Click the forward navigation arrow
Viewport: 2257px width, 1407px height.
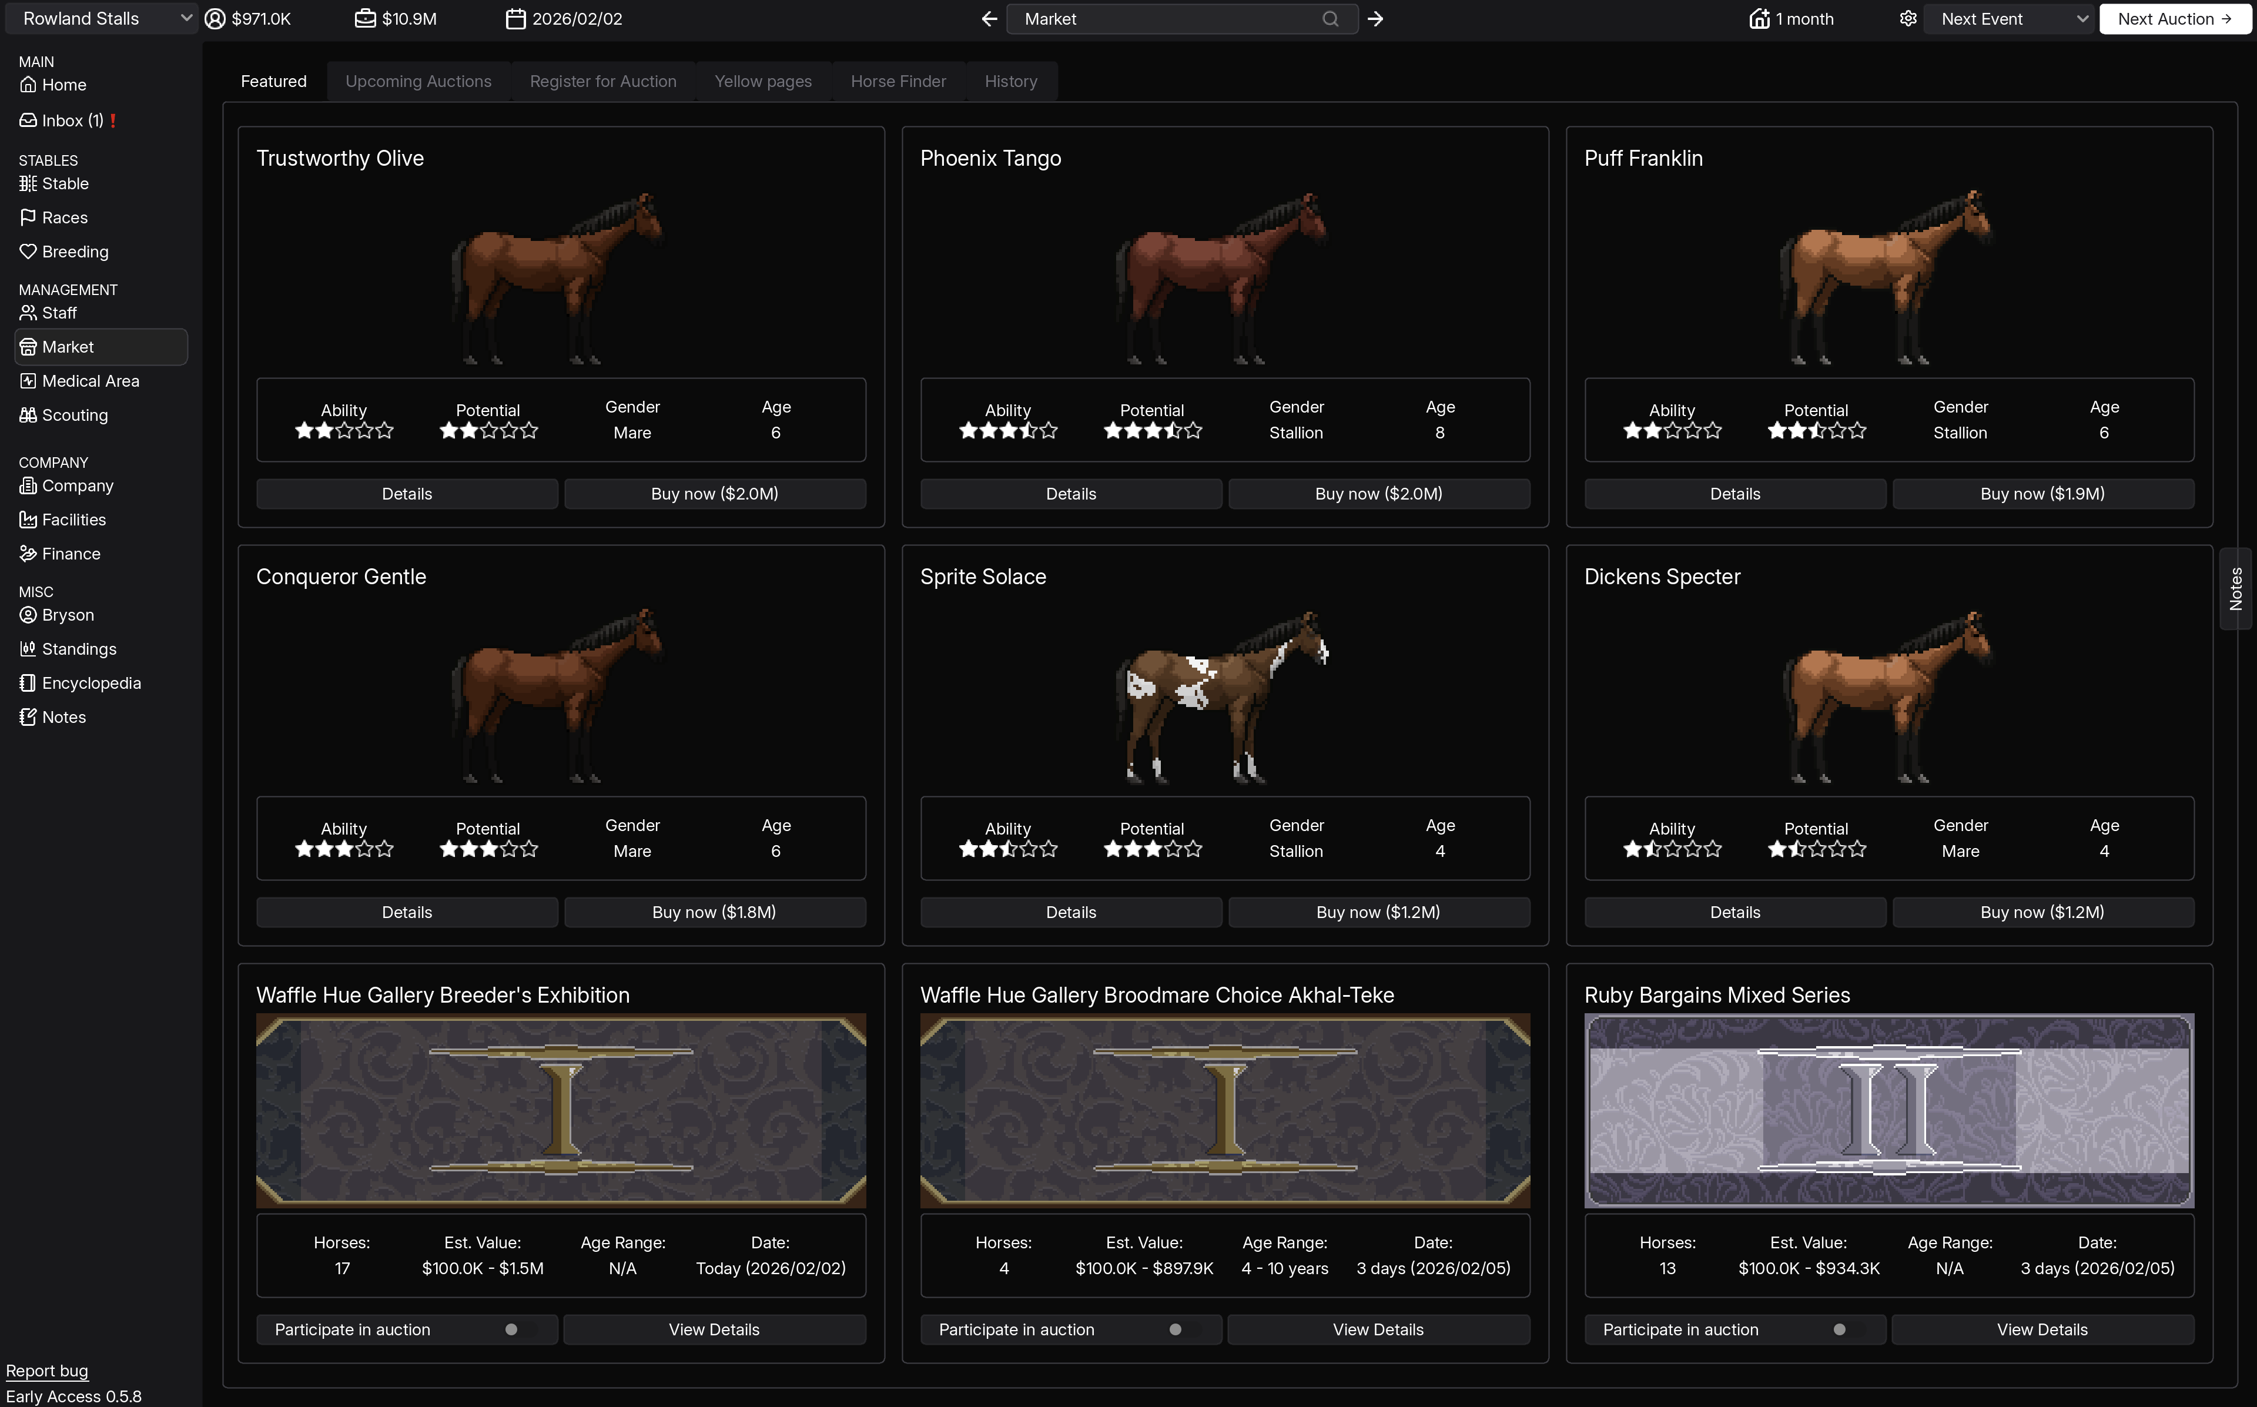click(x=1375, y=19)
